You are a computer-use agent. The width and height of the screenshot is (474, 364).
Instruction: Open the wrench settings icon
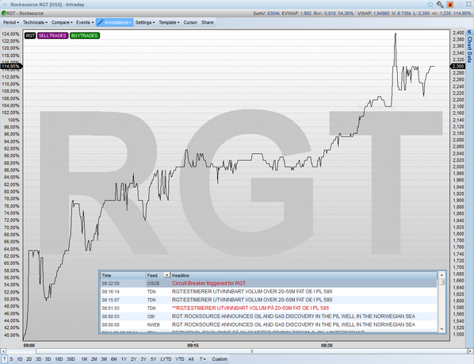pyautogui.click(x=440, y=4)
